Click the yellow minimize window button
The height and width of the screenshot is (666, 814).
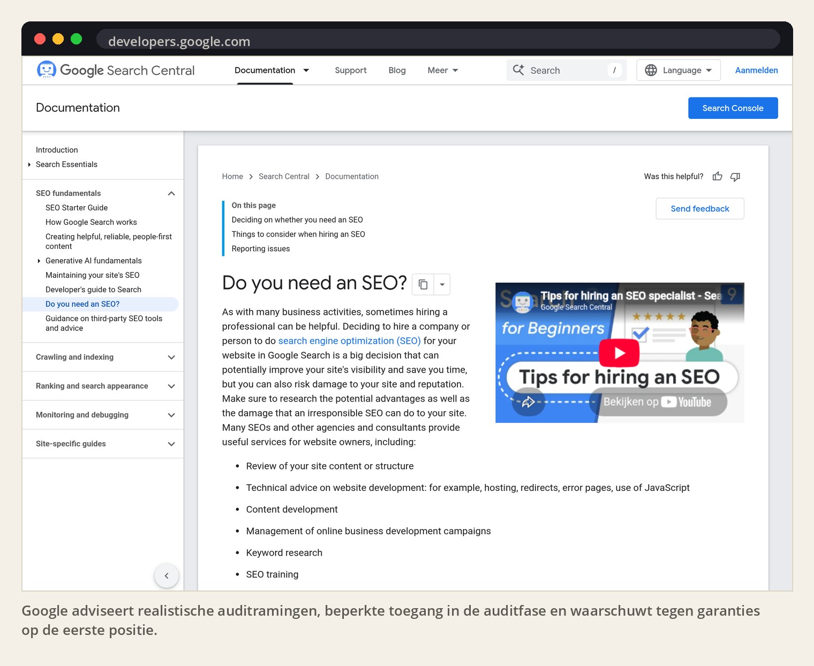coord(58,39)
